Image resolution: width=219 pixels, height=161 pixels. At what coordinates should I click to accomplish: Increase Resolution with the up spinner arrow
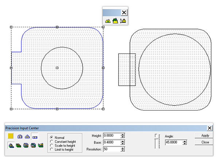tap(123, 148)
